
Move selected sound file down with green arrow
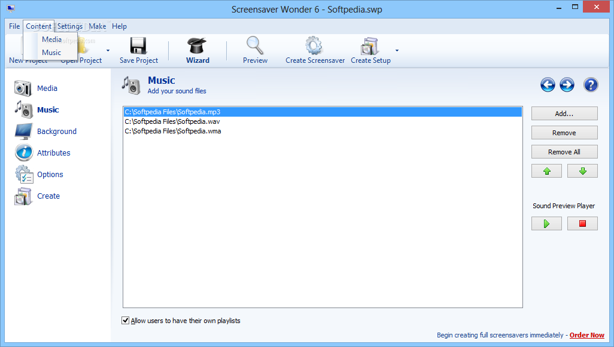[582, 171]
